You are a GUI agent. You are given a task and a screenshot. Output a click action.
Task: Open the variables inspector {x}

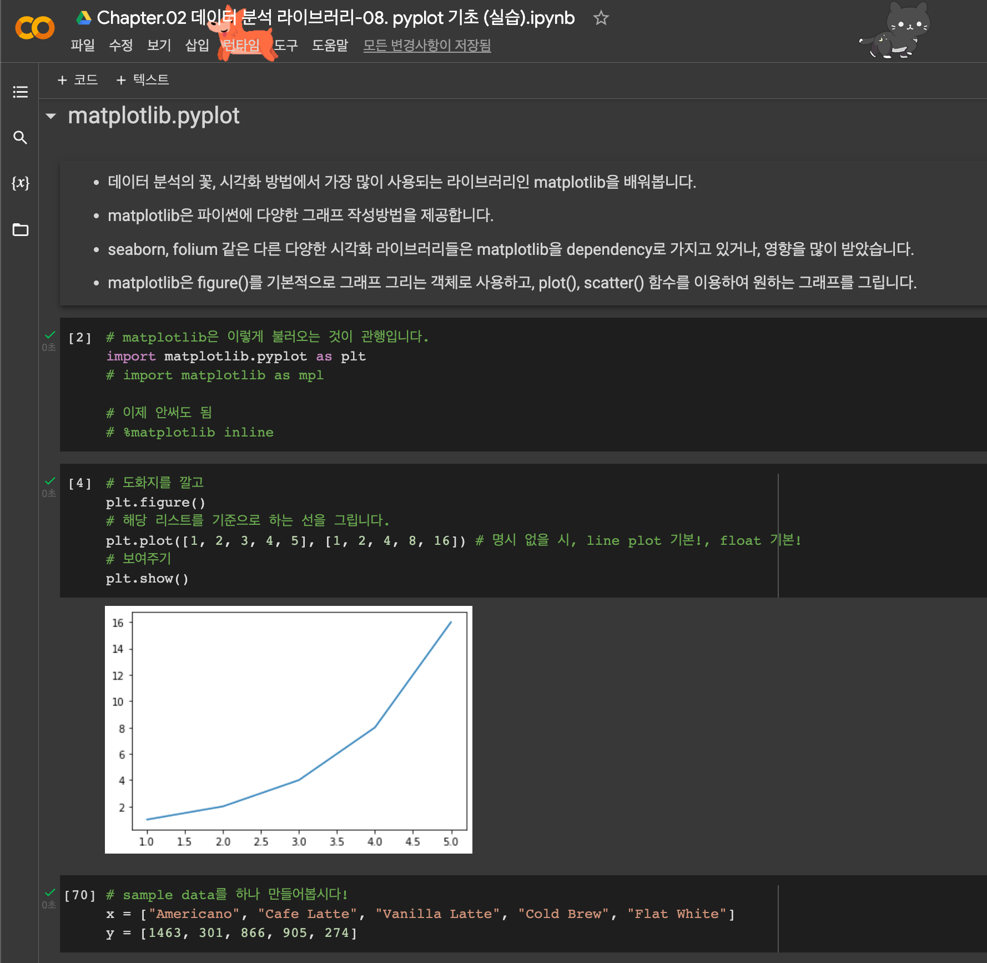coord(21,183)
